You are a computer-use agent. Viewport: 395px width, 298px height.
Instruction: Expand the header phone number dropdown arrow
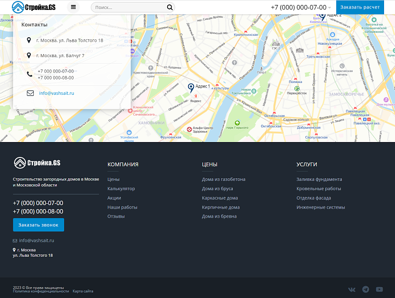click(x=329, y=8)
